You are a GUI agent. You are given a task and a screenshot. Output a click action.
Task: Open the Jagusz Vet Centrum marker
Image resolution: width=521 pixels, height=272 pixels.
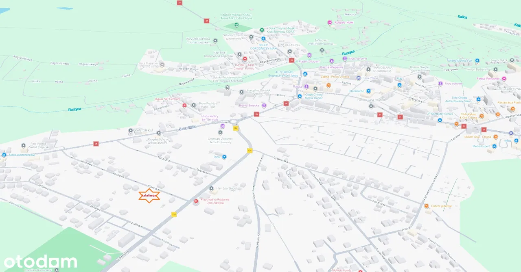[x=184, y=105]
